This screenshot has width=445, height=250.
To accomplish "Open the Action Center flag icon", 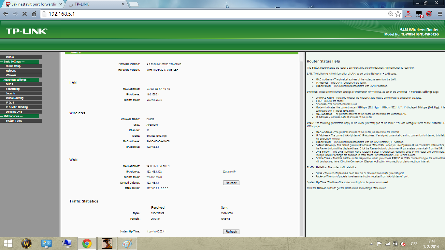I will (379, 243).
